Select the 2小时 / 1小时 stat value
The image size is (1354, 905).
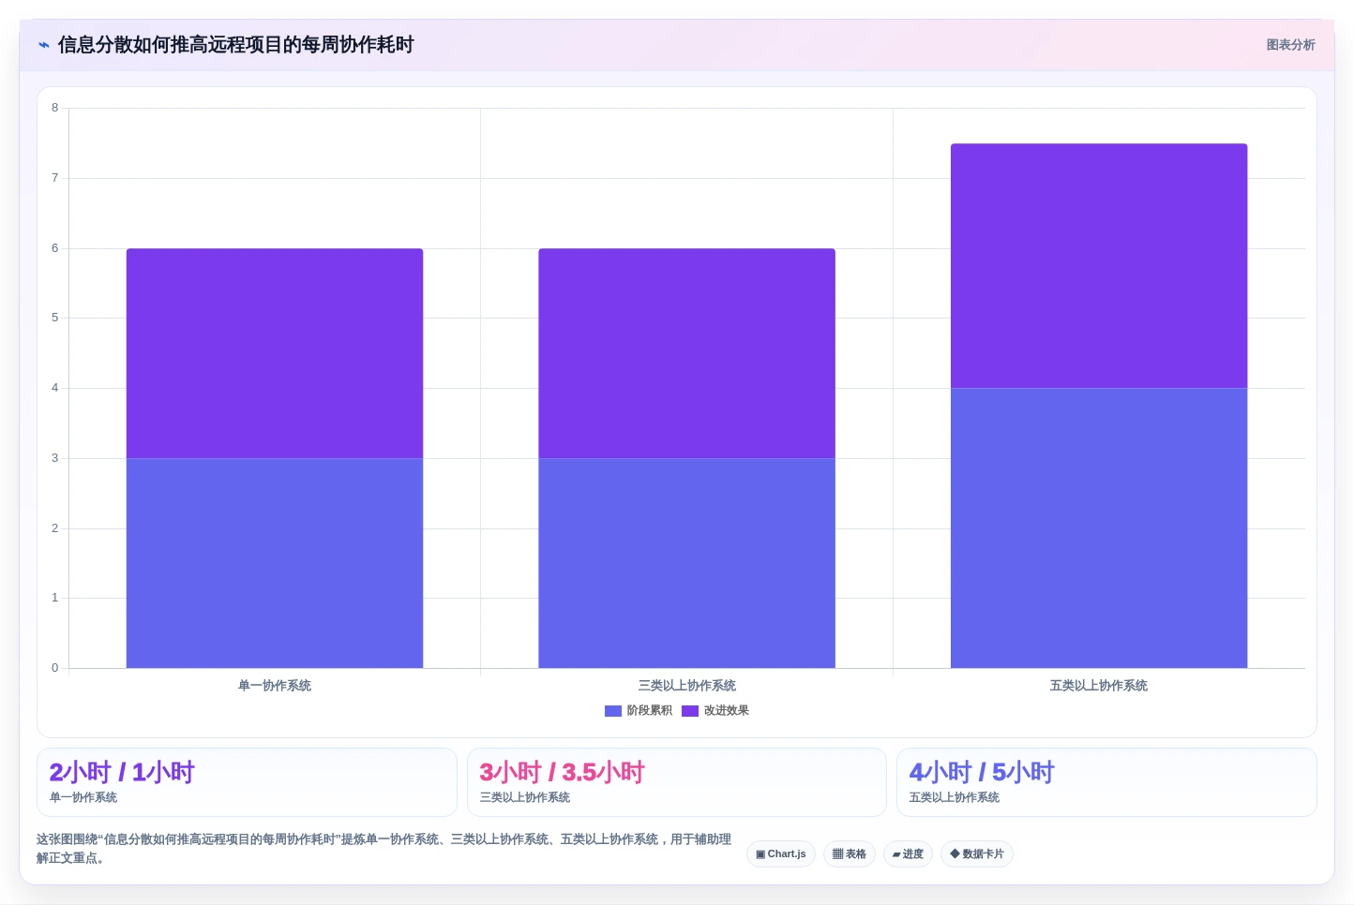click(x=122, y=773)
